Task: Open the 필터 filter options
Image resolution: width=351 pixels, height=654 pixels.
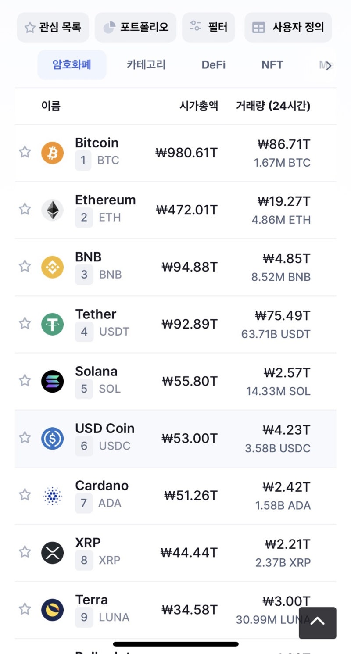Action: [208, 27]
